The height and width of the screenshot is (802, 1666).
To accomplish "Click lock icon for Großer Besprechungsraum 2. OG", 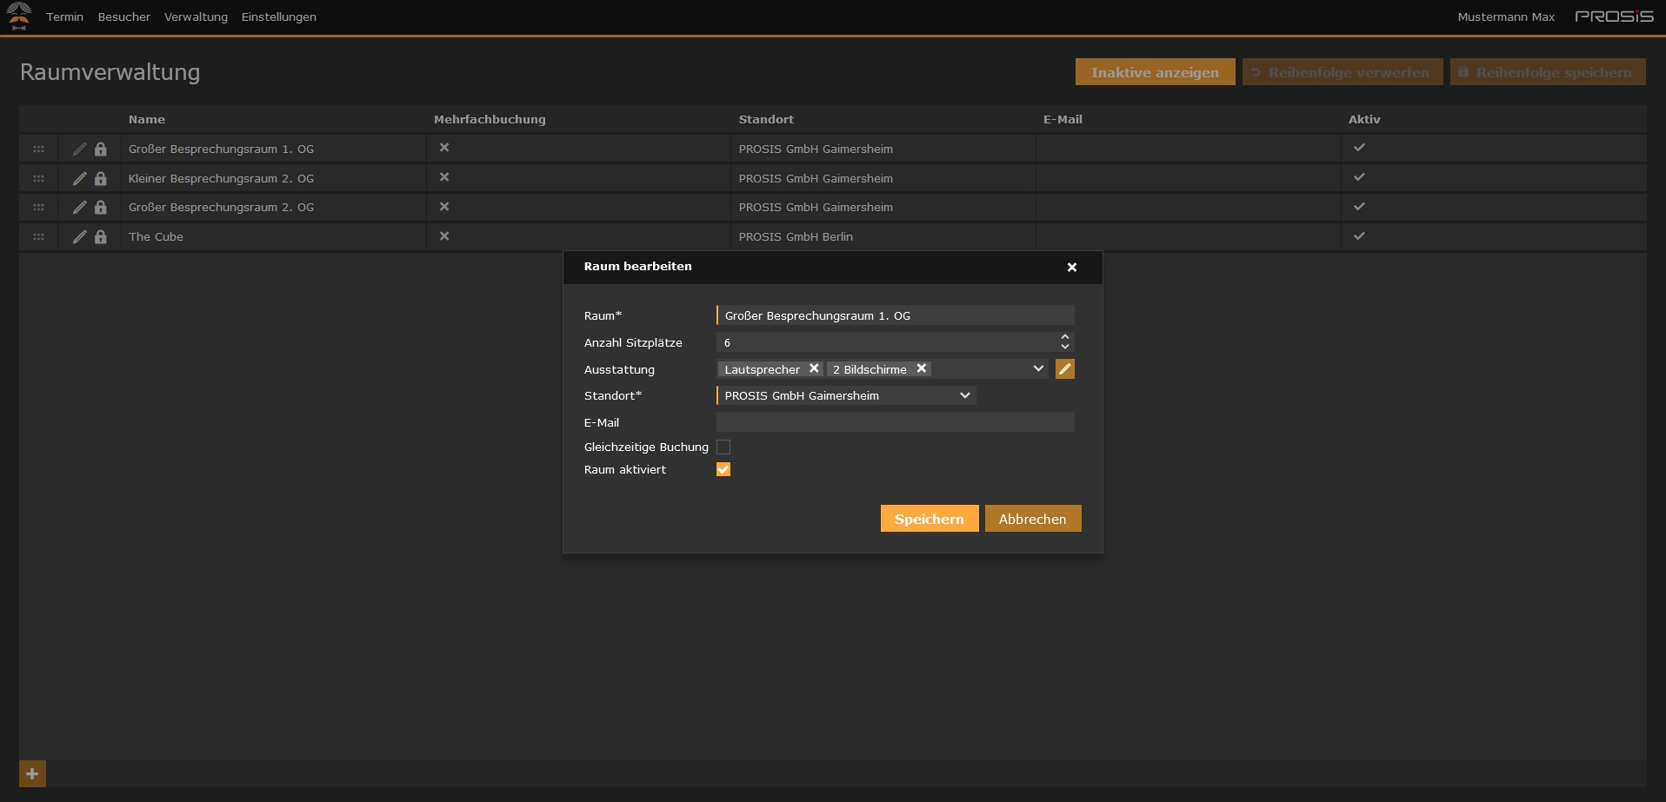I will (101, 208).
